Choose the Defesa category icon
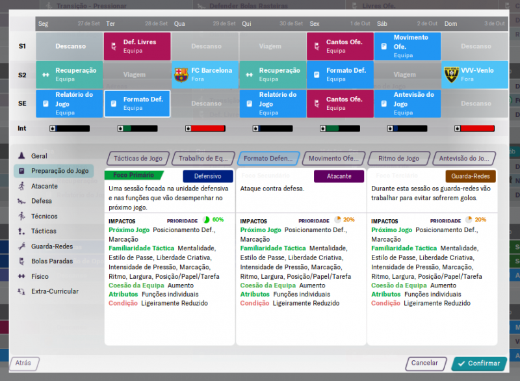Image resolution: width=520 pixels, height=381 pixels. [21, 201]
